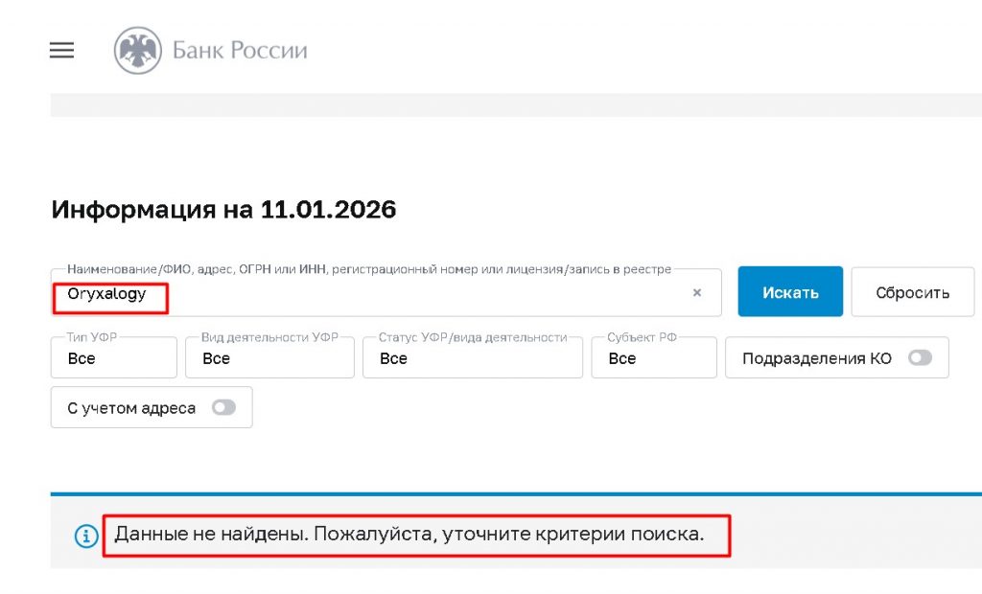Image resolution: width=982 pixels, height=594 pixels.
Task: Select Все in the Субъект РФ field
Action: click(x=623, y=359)
